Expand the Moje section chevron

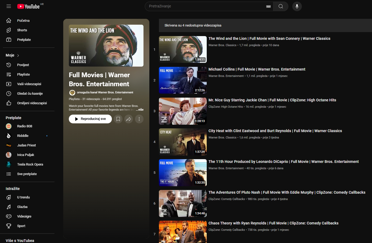18,55
